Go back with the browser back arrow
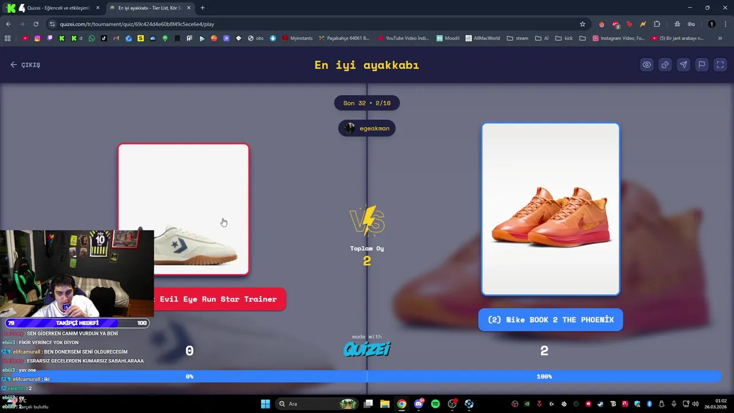 pos(8,24)
